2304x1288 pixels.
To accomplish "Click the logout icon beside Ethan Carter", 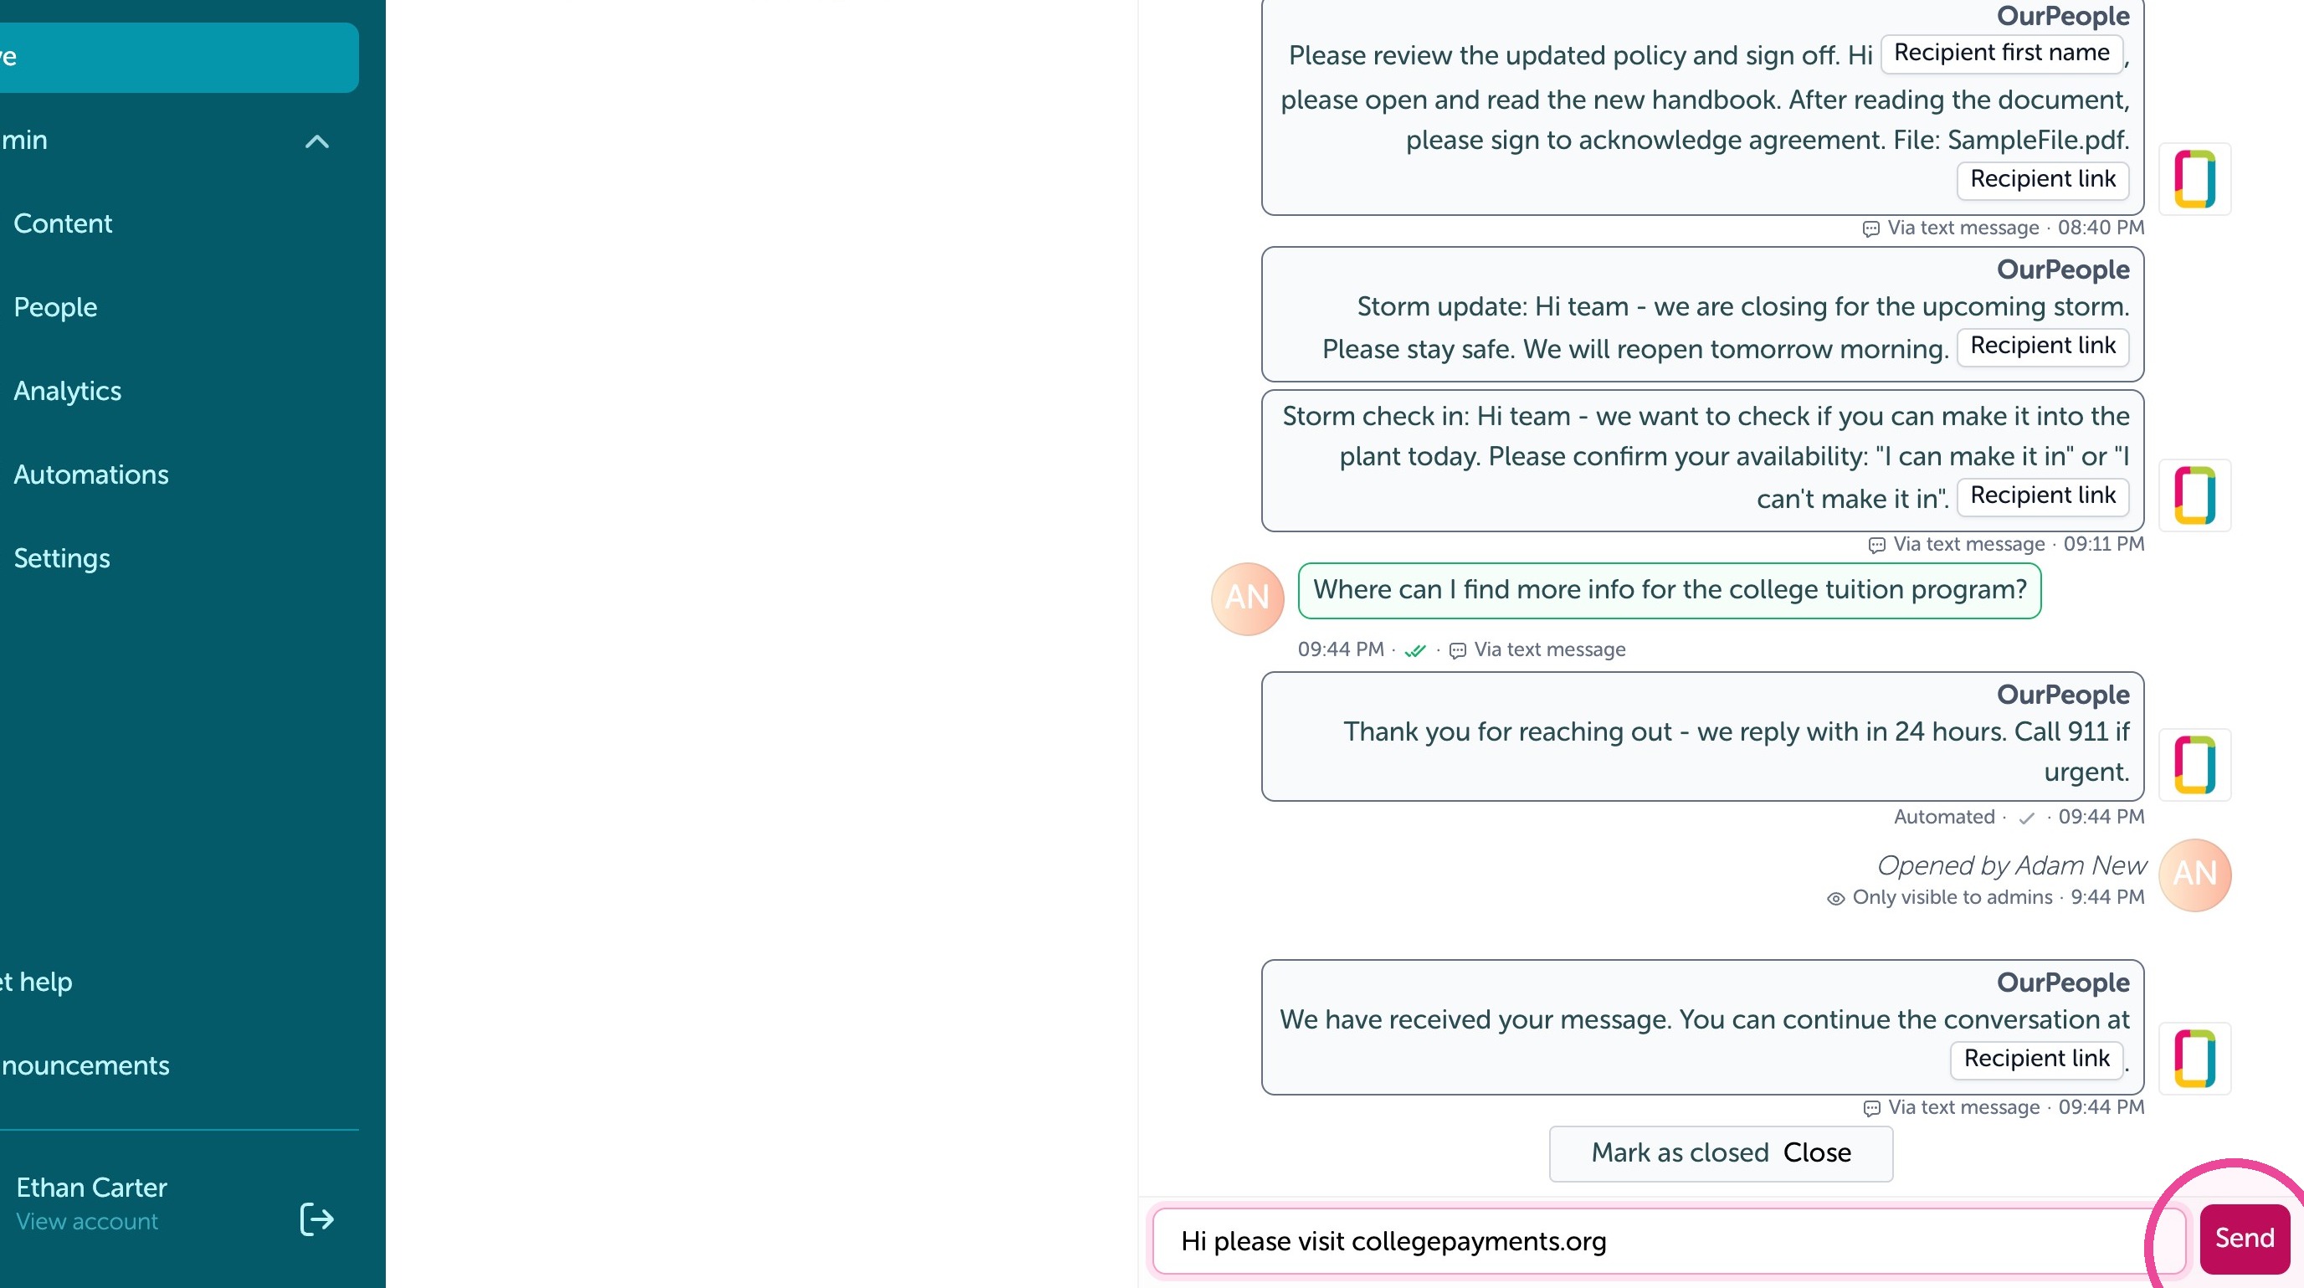I will 316,1219.
